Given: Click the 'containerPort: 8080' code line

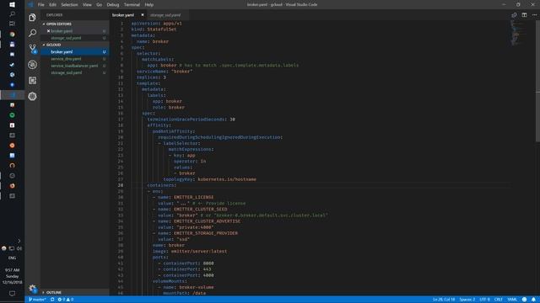Looking at the screenshot, I should tap(188, 263).
